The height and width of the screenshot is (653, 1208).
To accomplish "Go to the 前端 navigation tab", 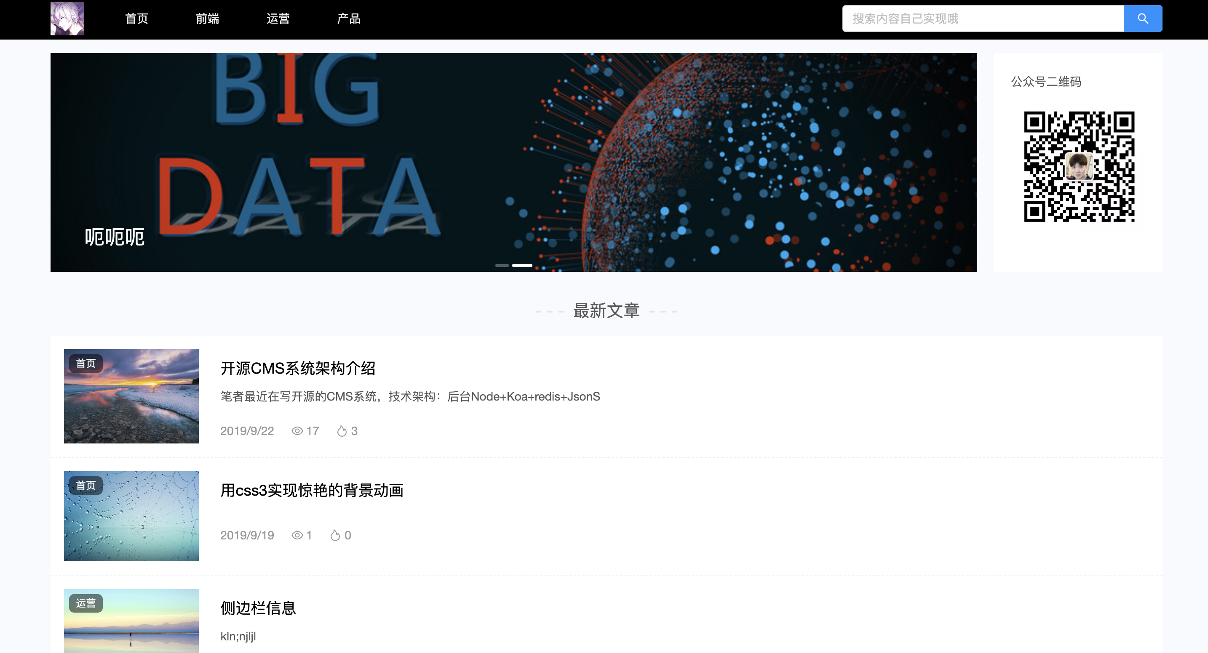I will click(207, 19).
